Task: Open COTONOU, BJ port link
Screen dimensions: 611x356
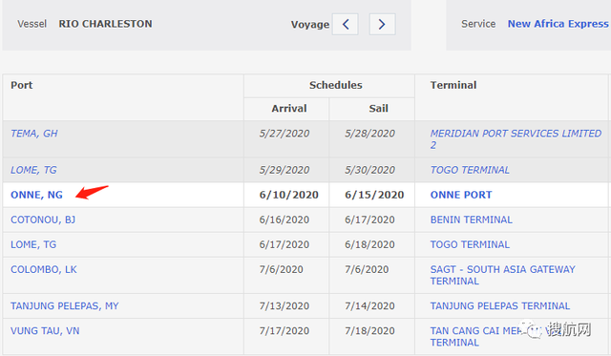Action: point(43,220)
